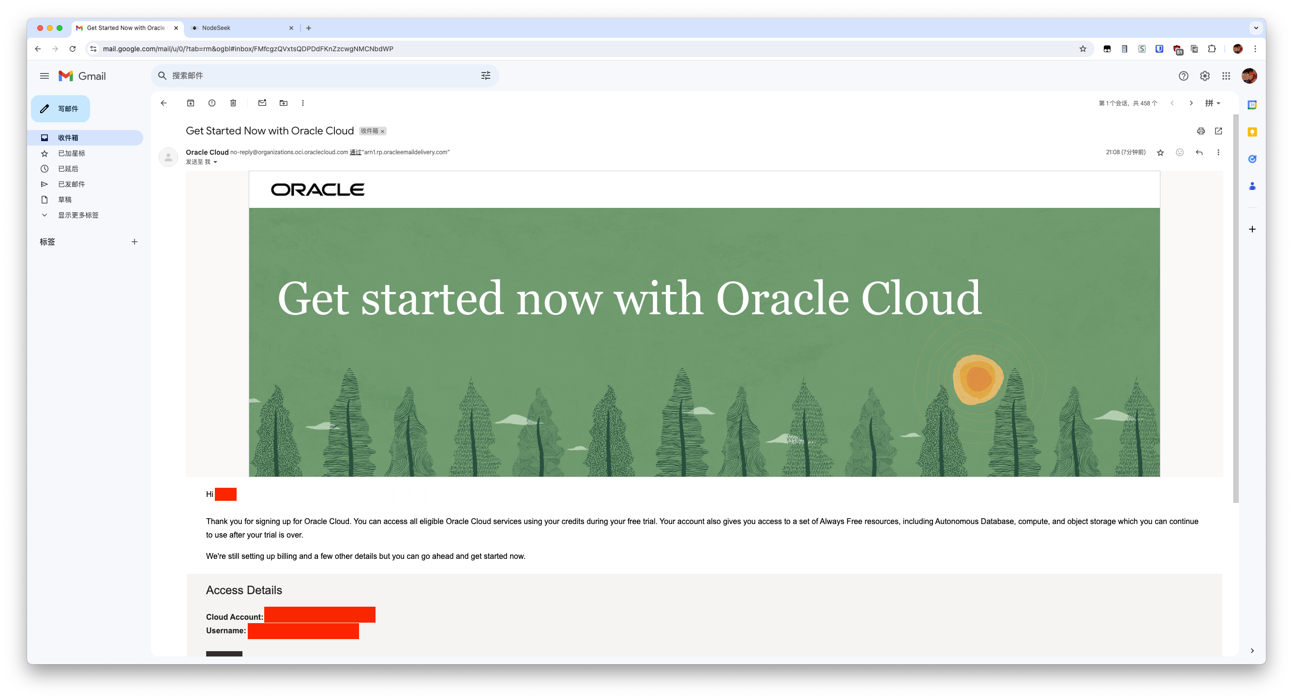Expand 显示更多标签 in the sidebar
Viewport: 1293px width, 700px height.
(78, 215)
